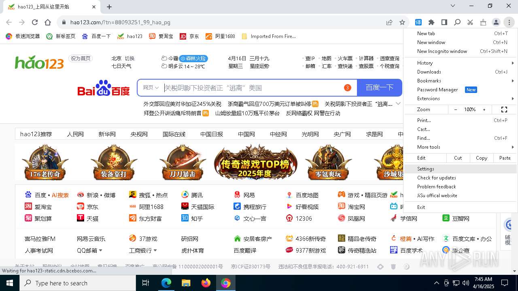Screen dimensions: 518x291
Task: Select New Incognito window menu item
Action: (x=461, y=51)
